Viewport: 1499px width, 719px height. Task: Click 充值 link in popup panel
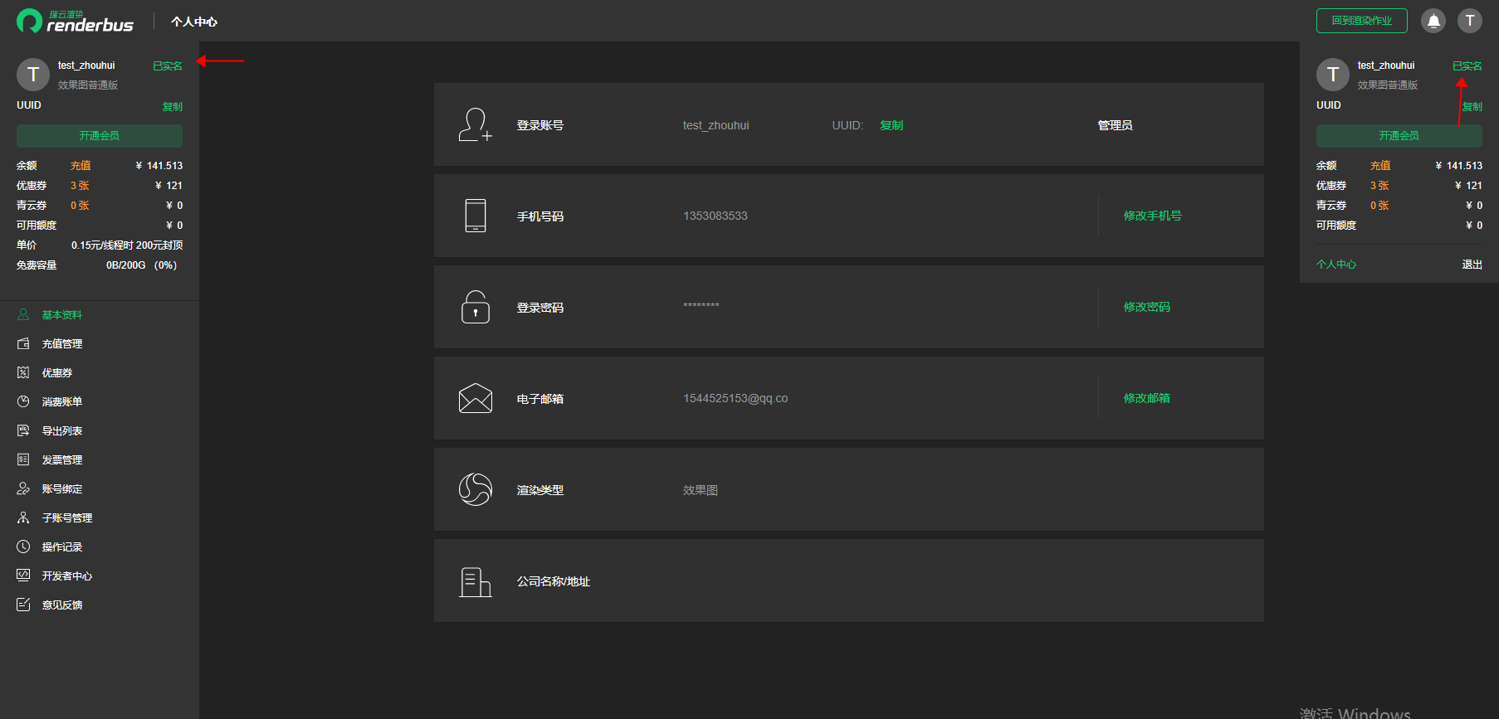tap(1380, 166)
